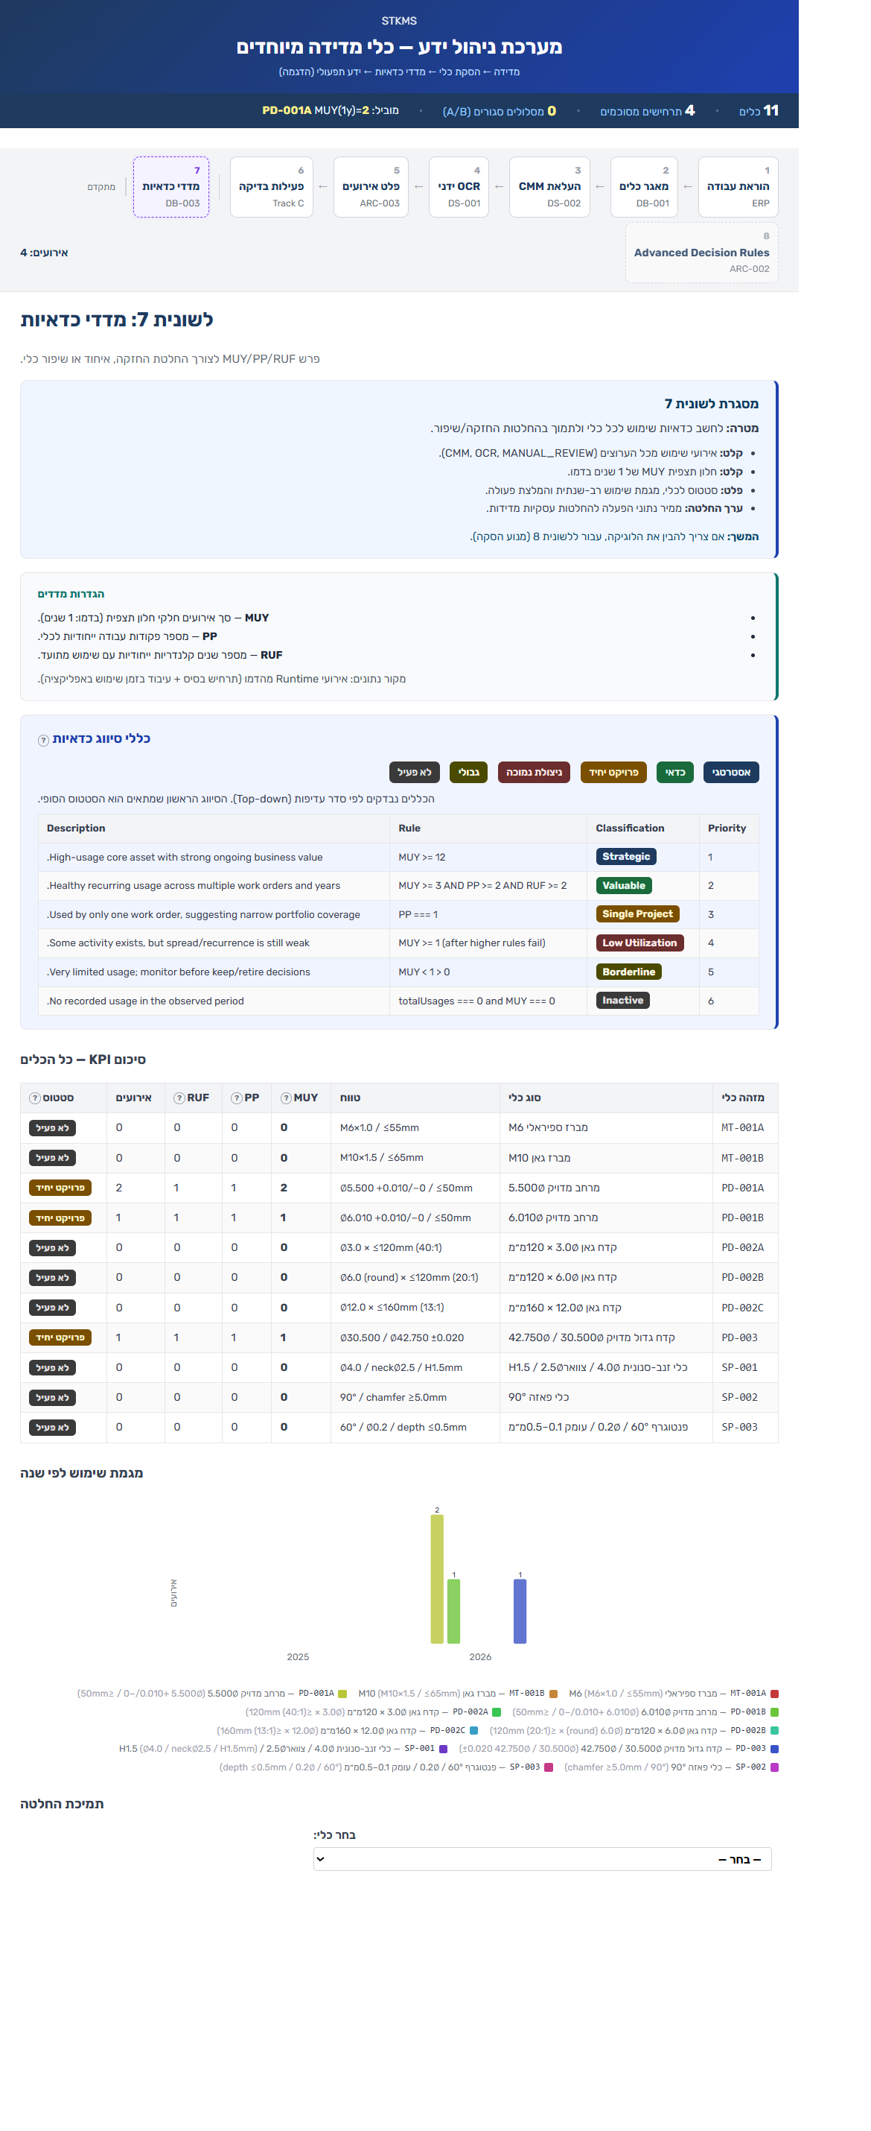
Task: Click the פרויקט יחיד legend badge
Action: click(x=613, y=772)
